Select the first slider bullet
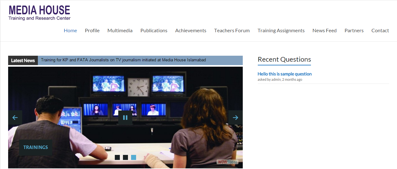The width and height of the screenshot is (397, 169). (x=117, y=157)
